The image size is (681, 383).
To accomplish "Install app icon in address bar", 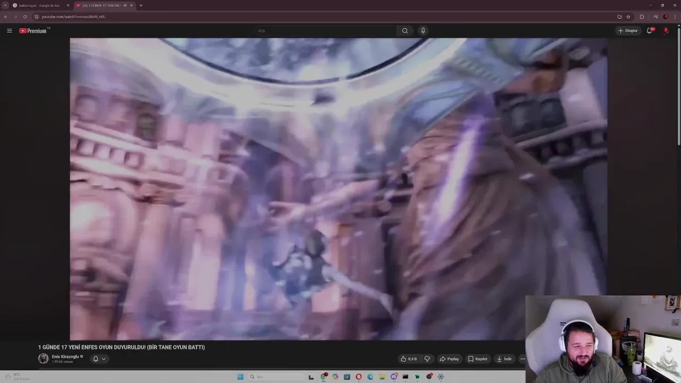I will [619, 16].
